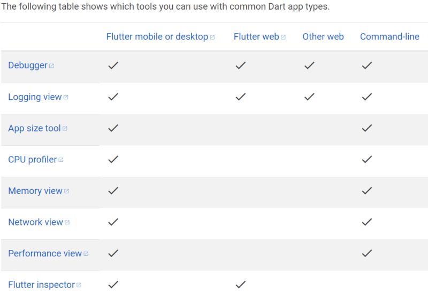Viewport: 428px width, 297px height.
Task: Click Flutter inspector checkmark under Flutter mobile or desktop
Action: (113, 285)
